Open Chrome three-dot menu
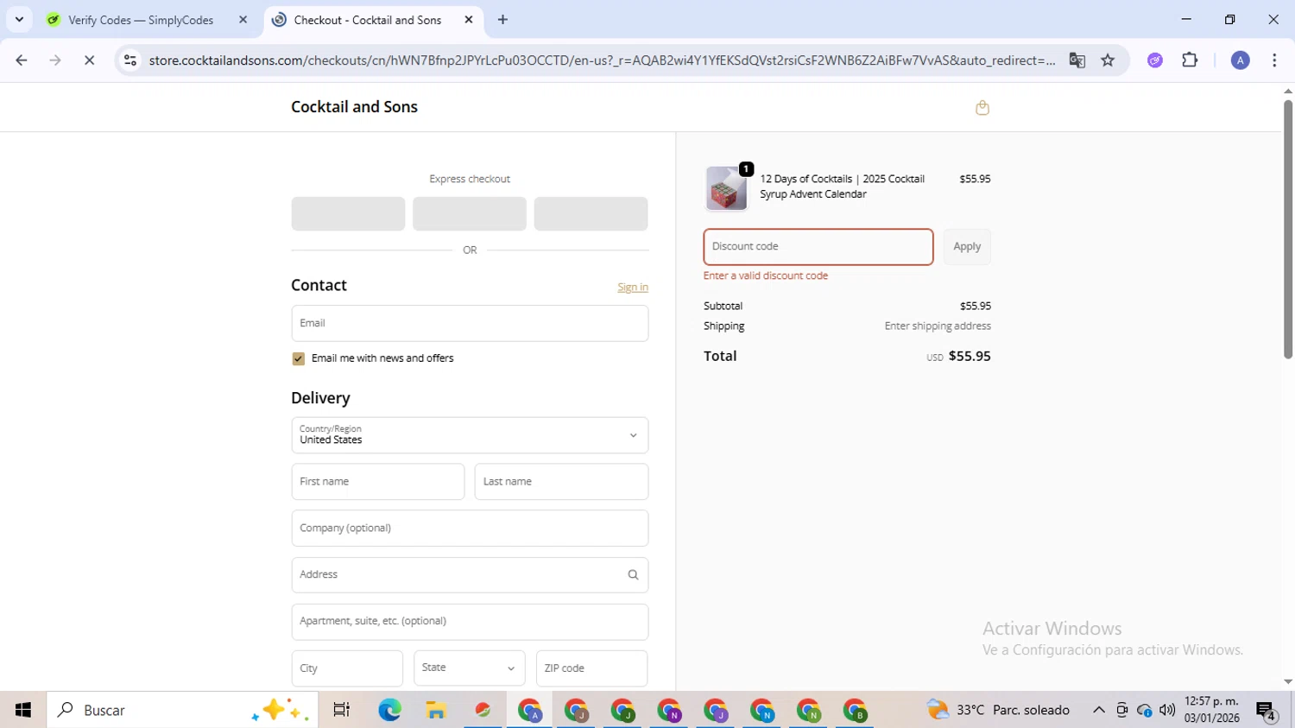 (1274, 60)
